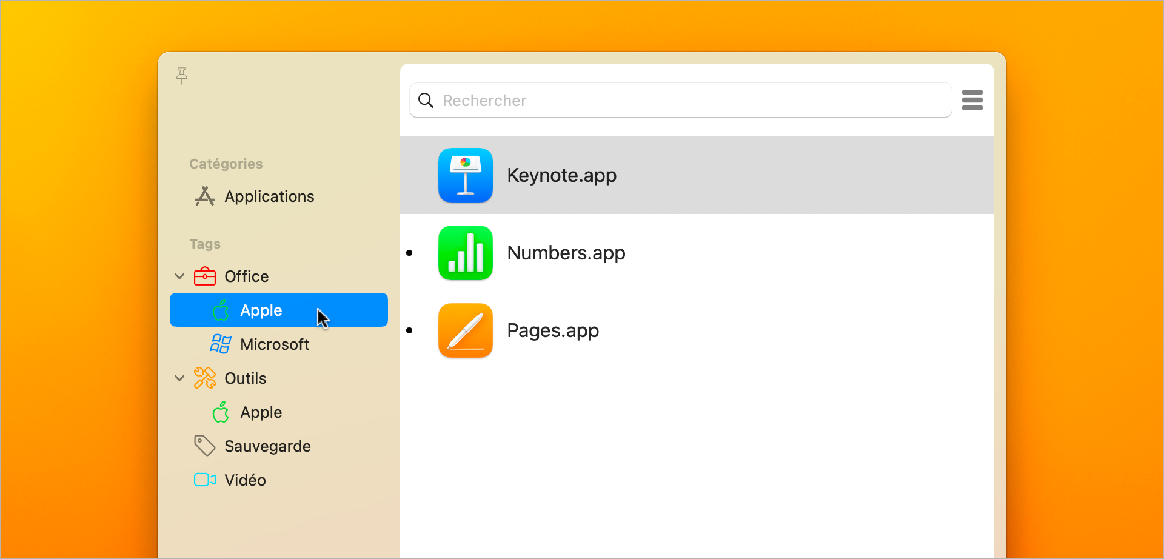Click the Sauvegarde tag icon
The width and height of the screenshot is (1164, 559).
(205, 446)
